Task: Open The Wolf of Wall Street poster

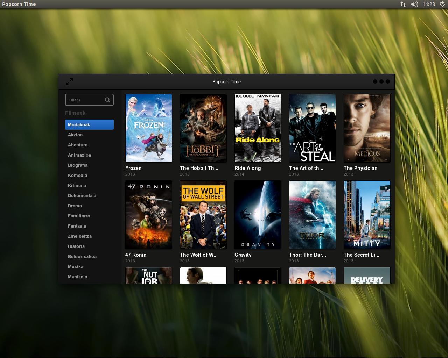Action: pyautogui.click(x=203, y=215)
